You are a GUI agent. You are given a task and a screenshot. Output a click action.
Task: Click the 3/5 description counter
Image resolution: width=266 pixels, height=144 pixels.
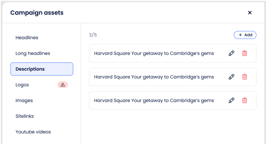click(93, 35)
